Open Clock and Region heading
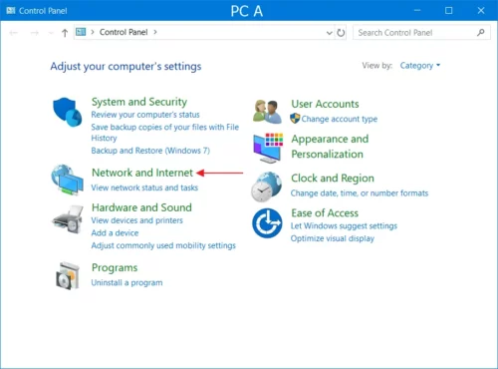This screenshot has width=498, height=369. coord(333,179)
